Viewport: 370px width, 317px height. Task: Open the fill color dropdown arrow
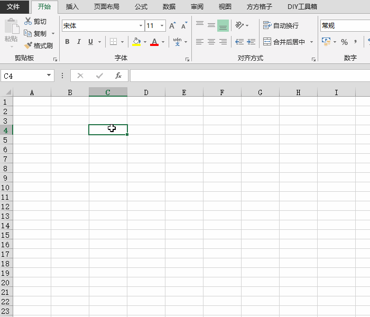(x=145, y=42)
